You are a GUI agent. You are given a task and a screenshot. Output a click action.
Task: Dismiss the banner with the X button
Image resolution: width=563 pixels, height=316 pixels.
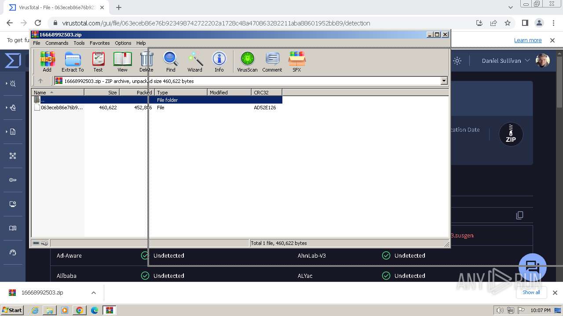point(552,40)
